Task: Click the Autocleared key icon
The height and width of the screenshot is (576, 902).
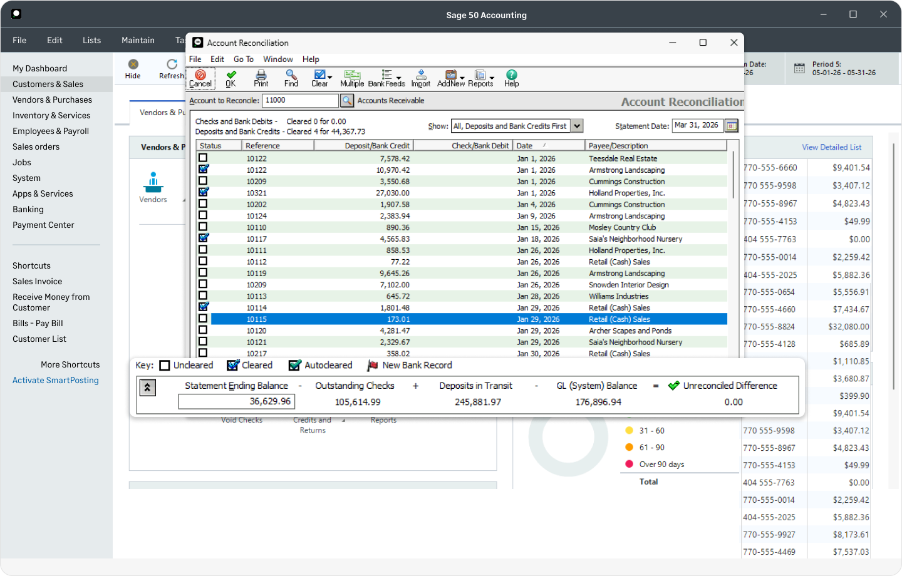Action: click(294, 366)
